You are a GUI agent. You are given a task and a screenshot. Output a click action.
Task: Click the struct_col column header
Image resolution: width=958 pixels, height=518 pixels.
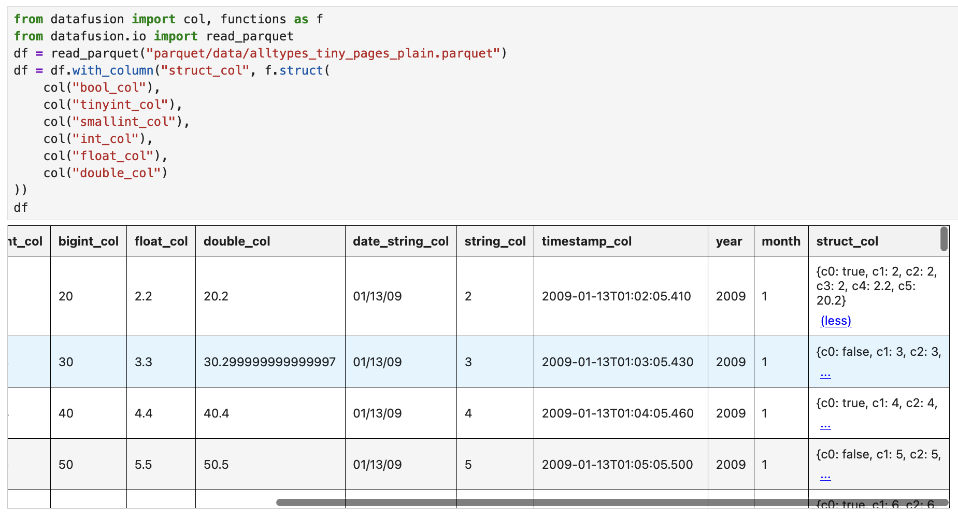pyautogui.click(x=847, y=241)
